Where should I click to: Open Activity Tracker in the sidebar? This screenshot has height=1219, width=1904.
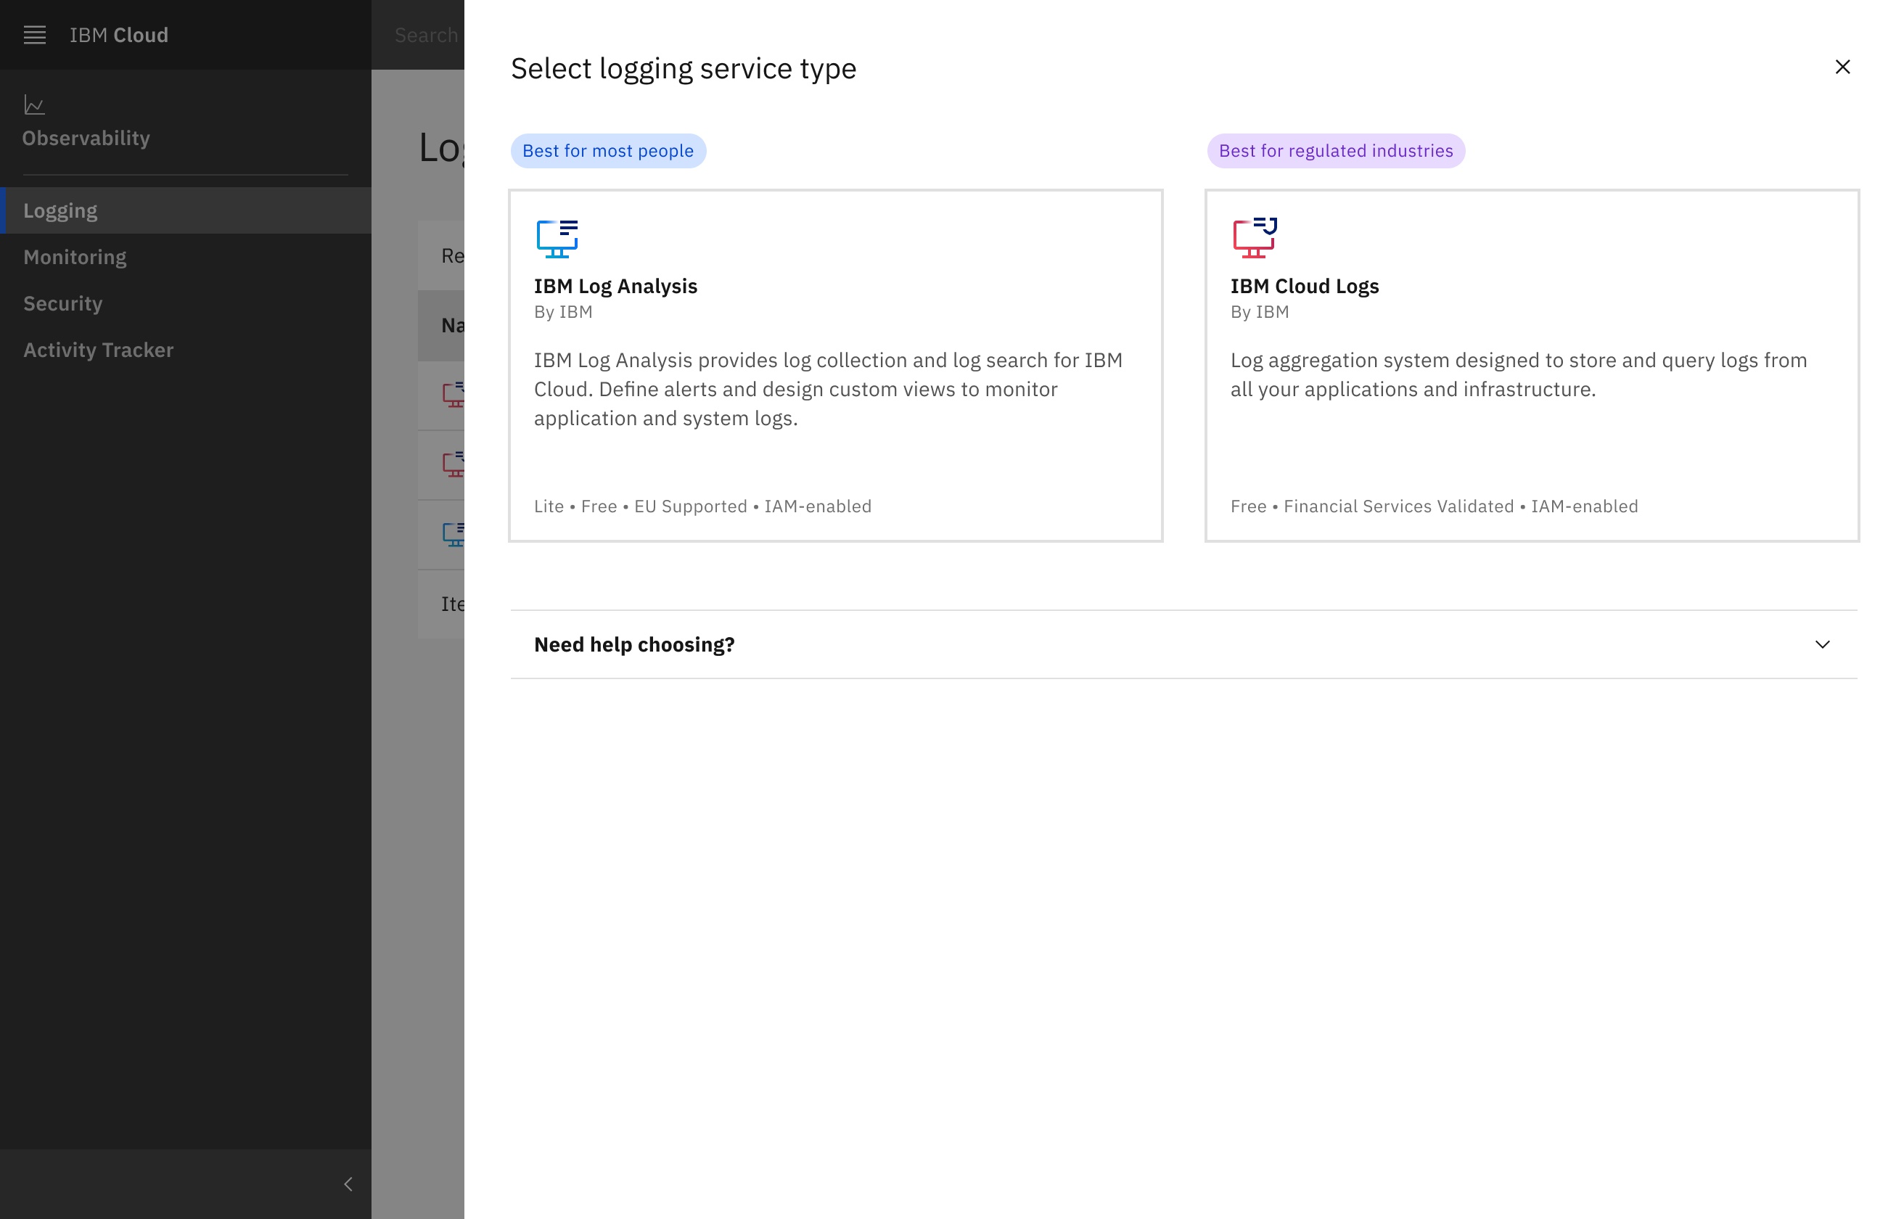185,350
